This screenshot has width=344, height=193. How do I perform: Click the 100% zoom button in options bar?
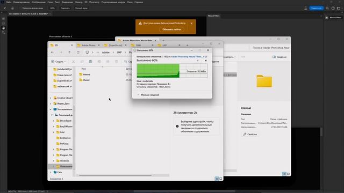click(52, 8)
